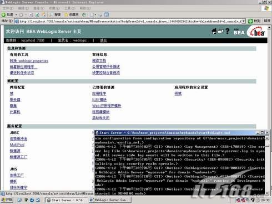
Task: Open the Connector modules link
Action: click(x=100, y=112)
